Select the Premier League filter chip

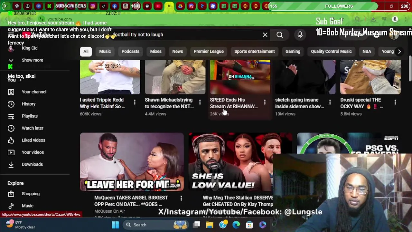(x=209, y=52)
